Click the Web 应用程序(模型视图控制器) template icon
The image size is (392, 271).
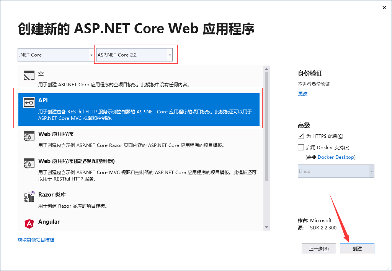pos(29,163)
